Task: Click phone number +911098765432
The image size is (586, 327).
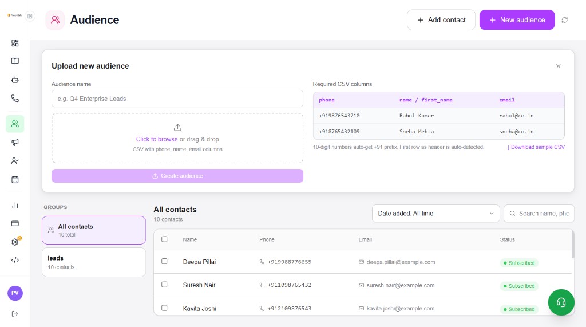Action: 289,285
